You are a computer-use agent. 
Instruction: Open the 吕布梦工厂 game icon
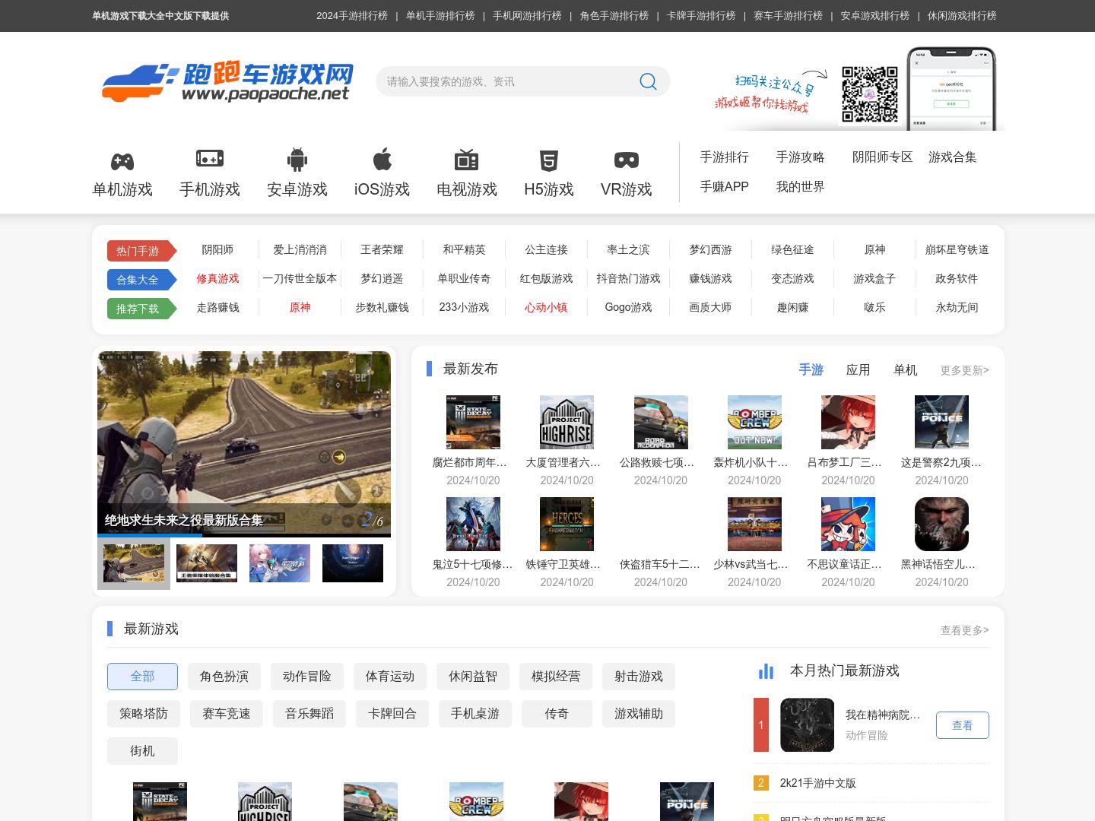(848, 422)
